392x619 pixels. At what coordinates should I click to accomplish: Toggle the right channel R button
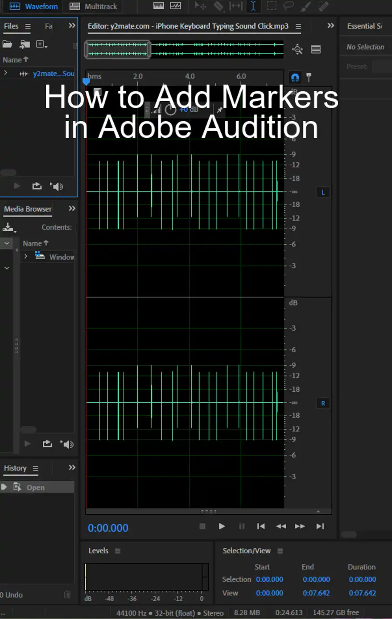pos(323,404)
